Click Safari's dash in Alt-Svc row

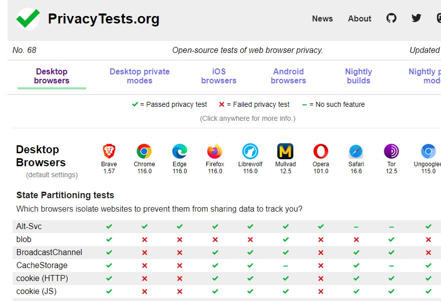tap(356, 227)
